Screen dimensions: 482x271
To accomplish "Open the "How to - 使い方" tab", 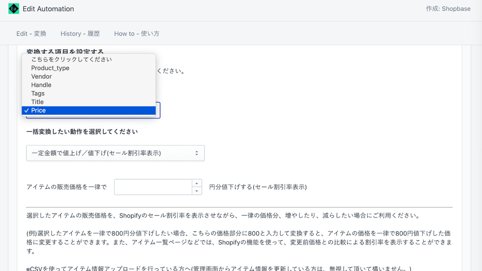I will click(x=137, y=33).
